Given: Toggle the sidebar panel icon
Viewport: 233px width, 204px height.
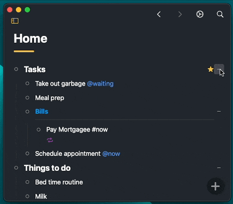Looking at the screenshot, I should pos(15,21).
